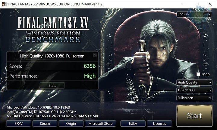This screenshot has width=217, height=130.
Task: Click the app icon in title bar
Action: [x=4, y=4]
